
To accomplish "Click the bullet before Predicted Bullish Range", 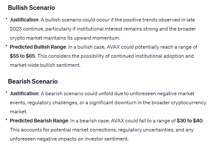I will [x=6, y=46].
